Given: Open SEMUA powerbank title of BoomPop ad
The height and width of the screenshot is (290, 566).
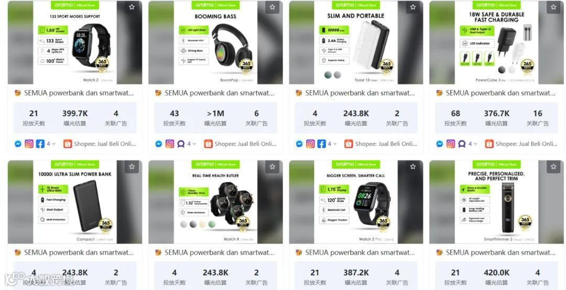Looking at the screenshot, I should [x=220, y=93].
